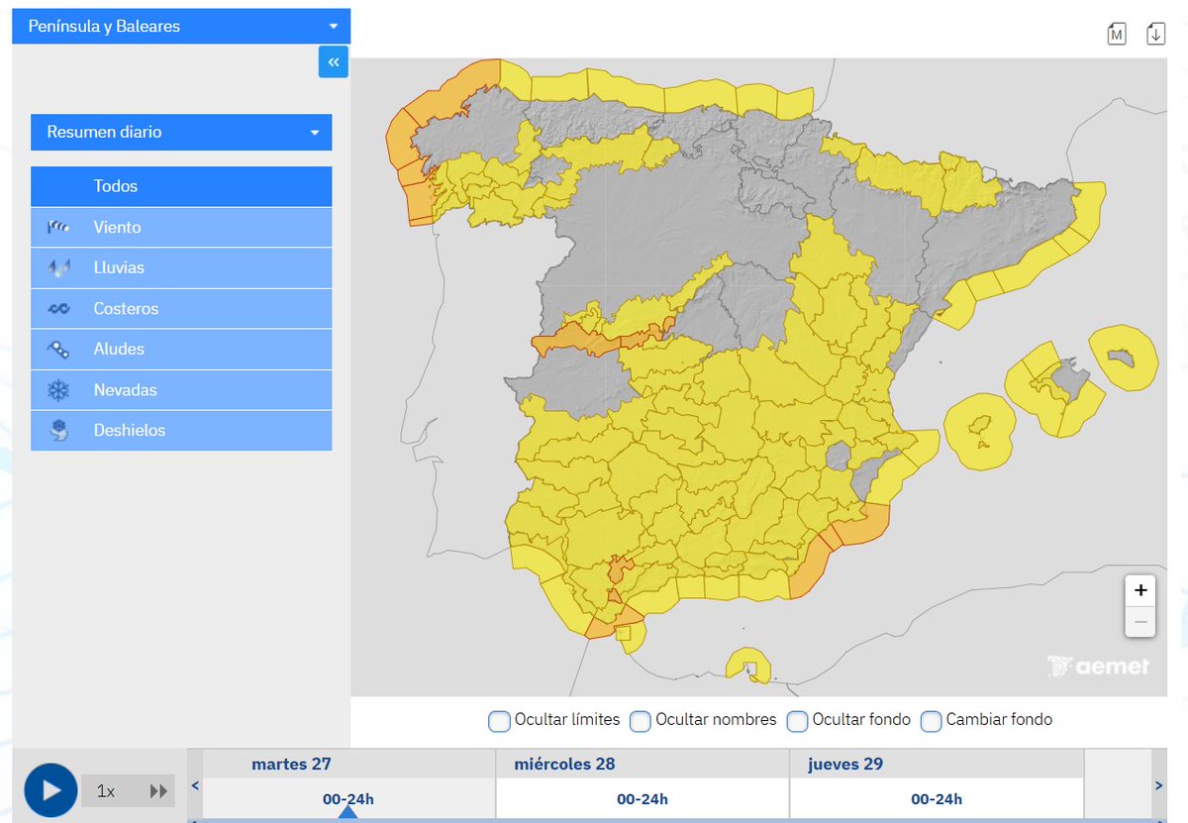Screen dimensions: 1188x823
Task: Click the Nevadas snowflake icon
Action: [x=57, y=389]
